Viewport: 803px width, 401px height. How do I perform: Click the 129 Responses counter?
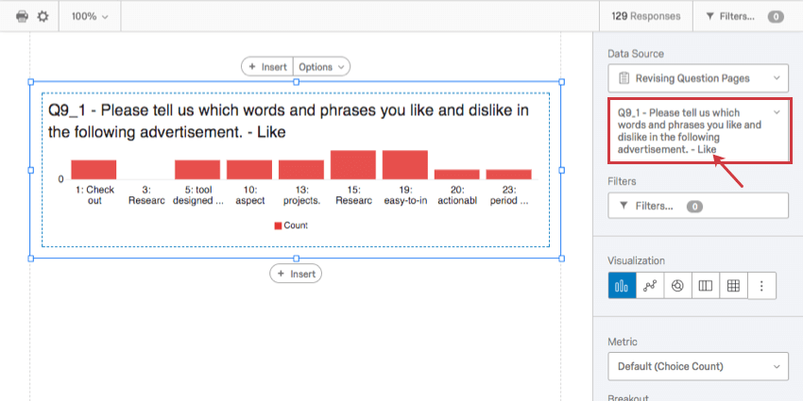pyautogui.click(x=646, y=16)
